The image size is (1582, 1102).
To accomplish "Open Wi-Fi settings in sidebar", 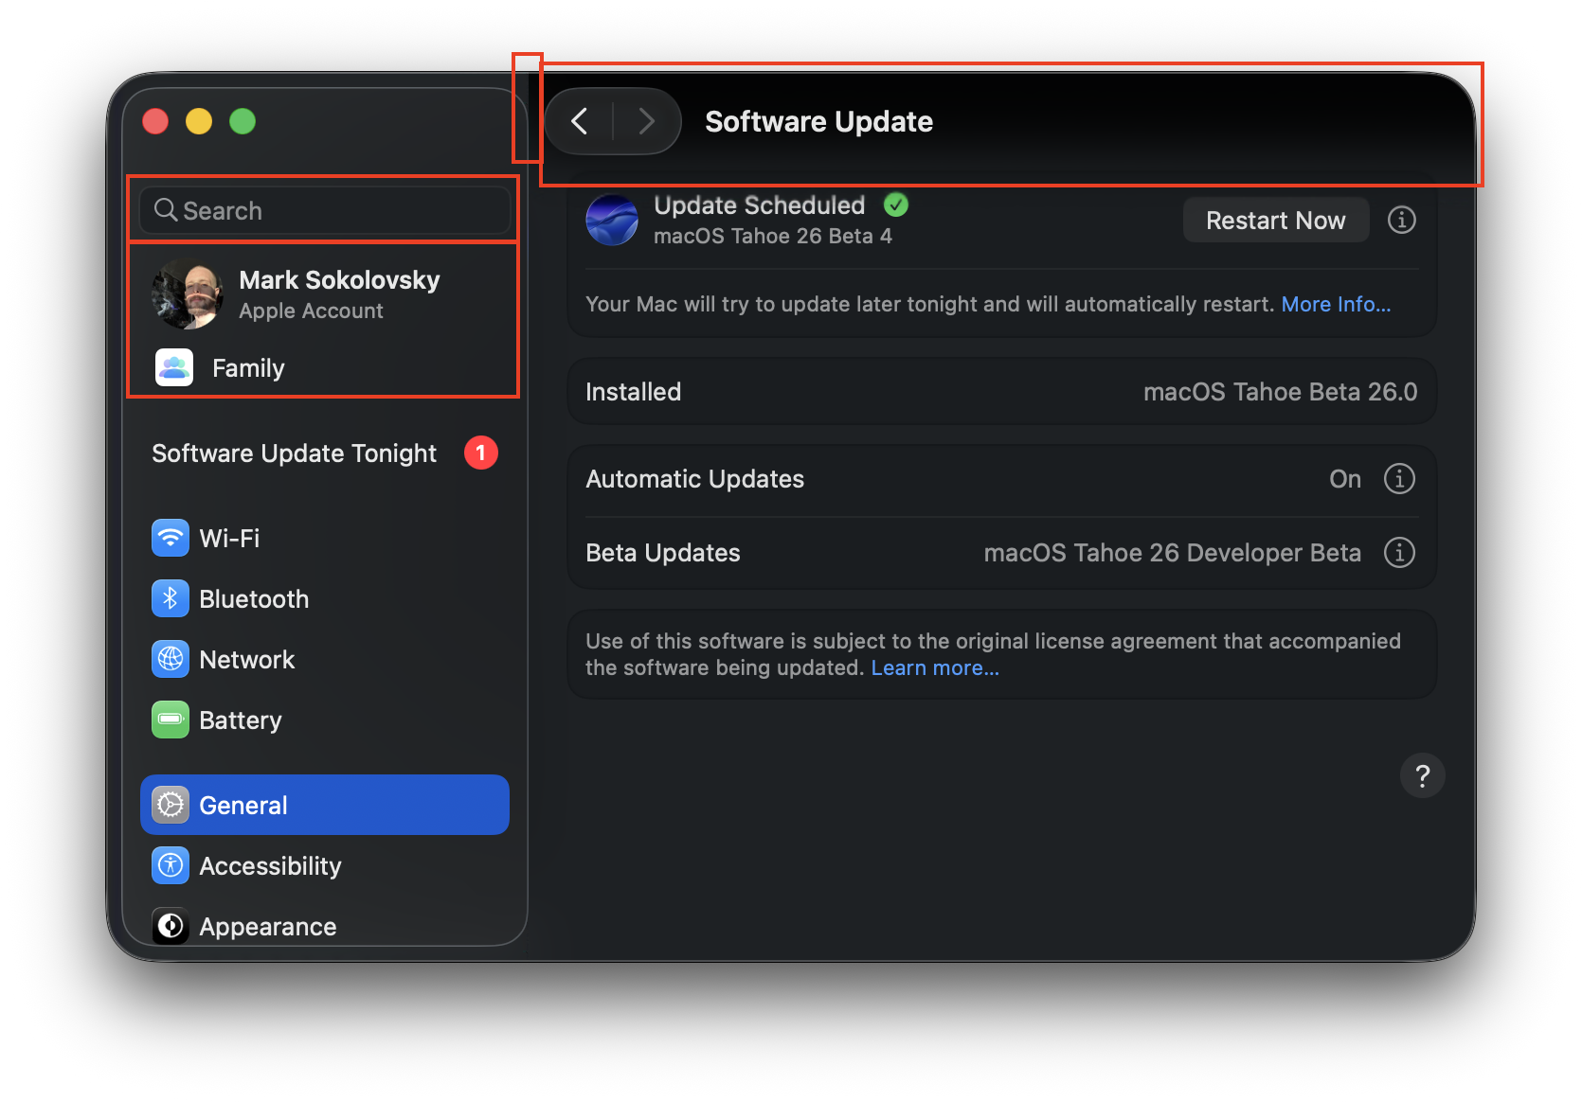I will click(229, 539).
